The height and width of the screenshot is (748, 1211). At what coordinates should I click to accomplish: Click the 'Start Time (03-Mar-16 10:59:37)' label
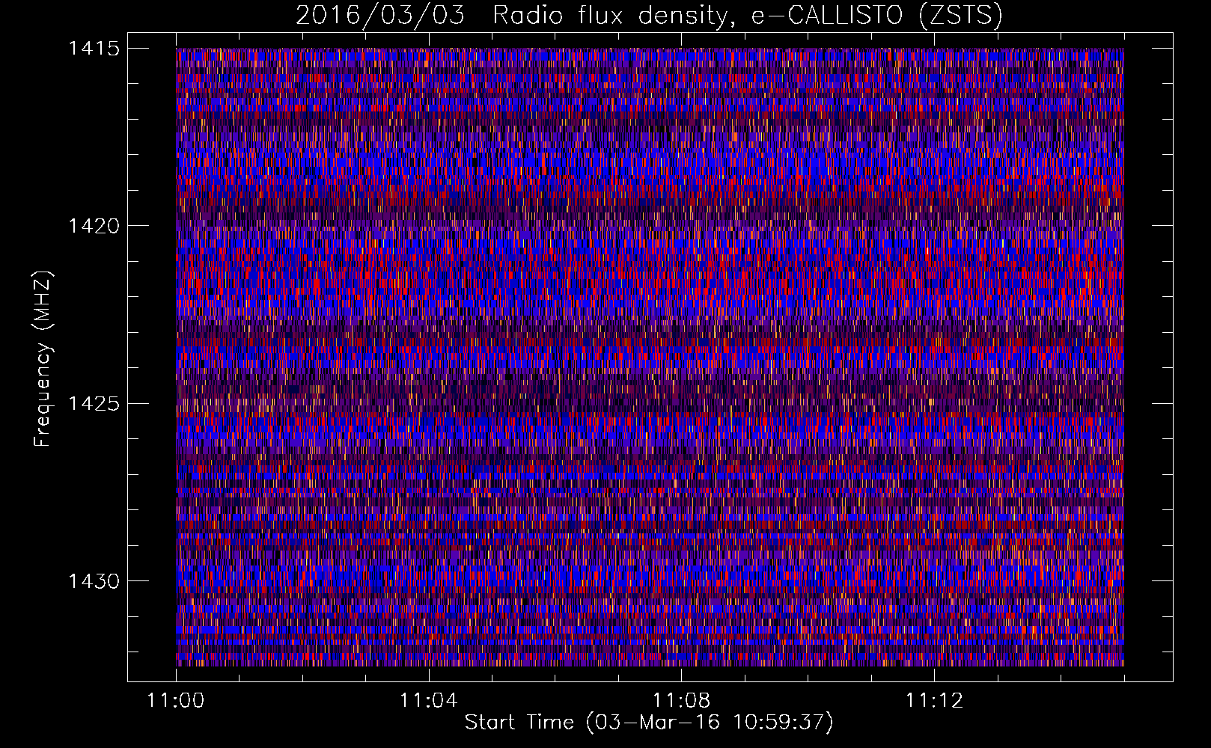coord(649,723)
